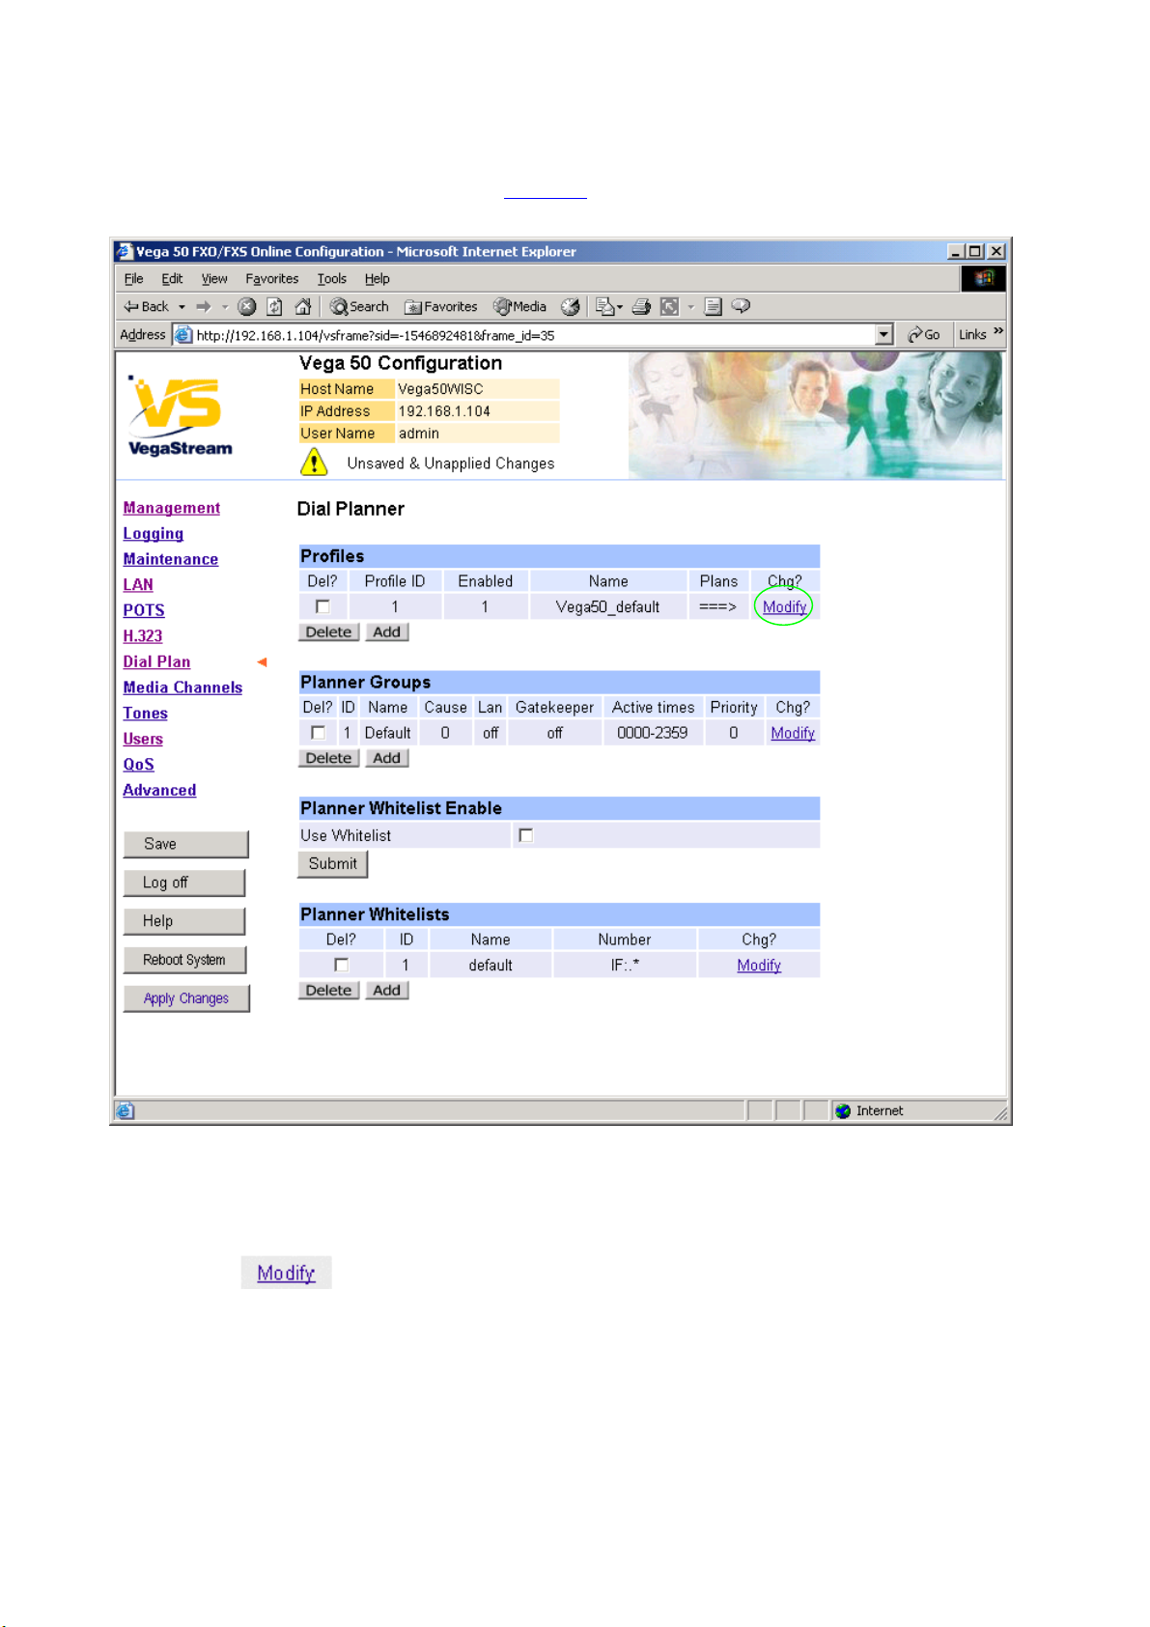Go back with the Back arrow

coord(146,307)
